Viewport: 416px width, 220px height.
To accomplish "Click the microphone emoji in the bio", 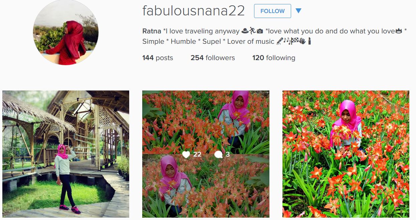I will point(280,41).
